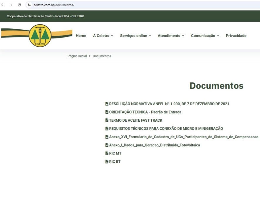Click file icon beside TERMO DE ACEITE FAST TRACK
The height and width of the screenshot is (219, 260).
107,120
